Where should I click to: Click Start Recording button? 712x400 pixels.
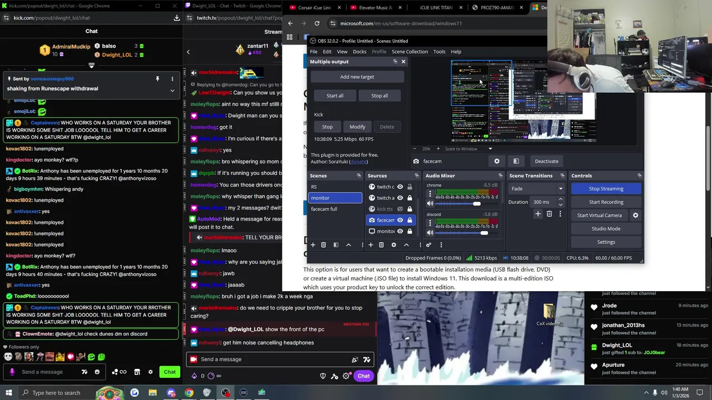[x=606, y=202]
